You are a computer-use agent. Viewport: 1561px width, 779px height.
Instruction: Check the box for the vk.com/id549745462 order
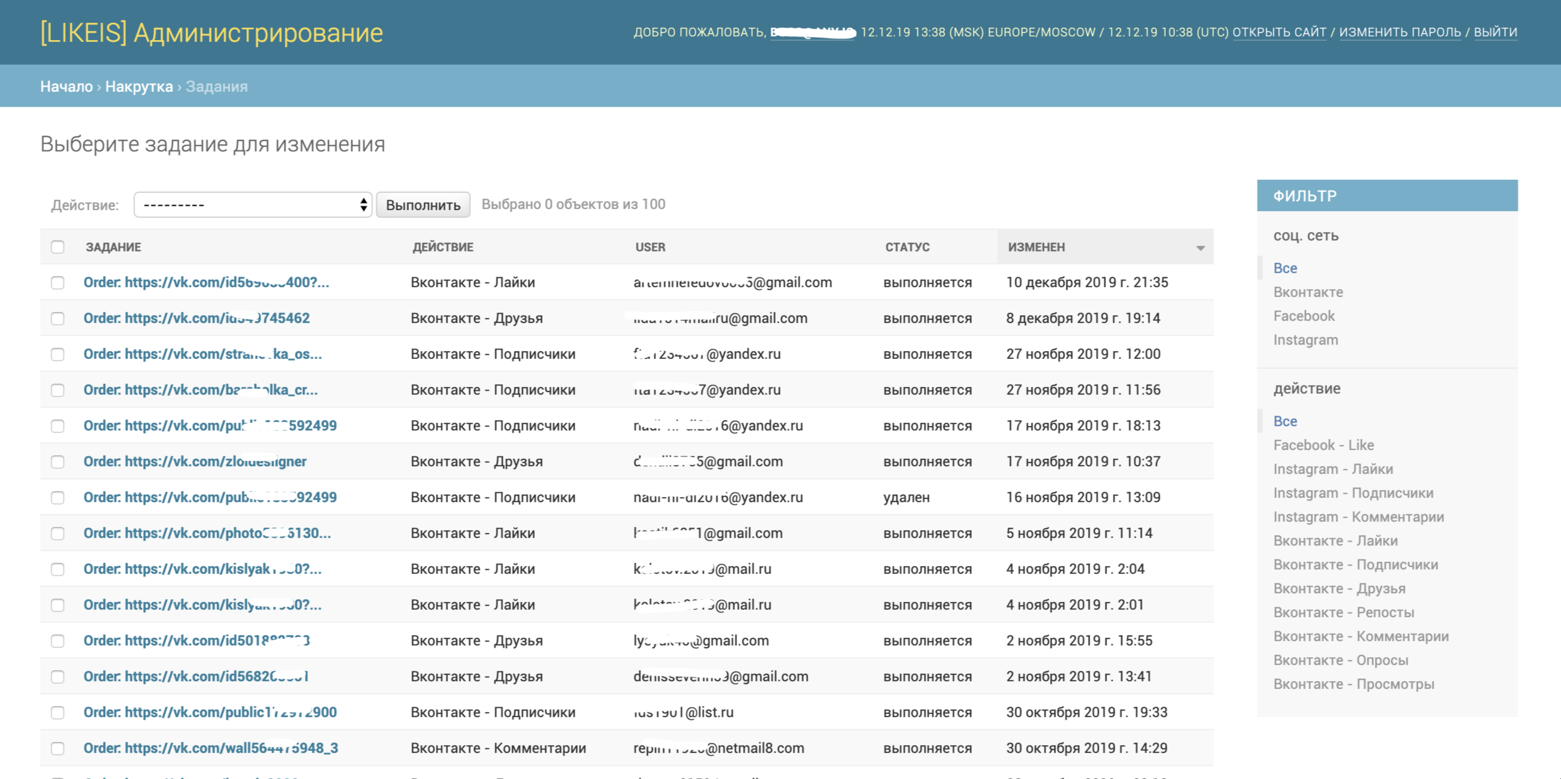pos(58,318)
